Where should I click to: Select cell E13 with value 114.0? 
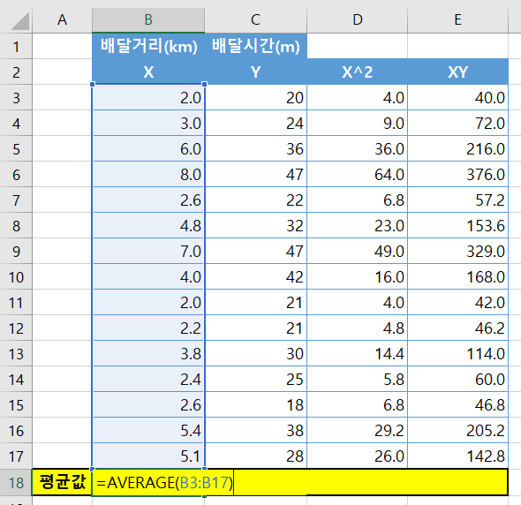458,353
